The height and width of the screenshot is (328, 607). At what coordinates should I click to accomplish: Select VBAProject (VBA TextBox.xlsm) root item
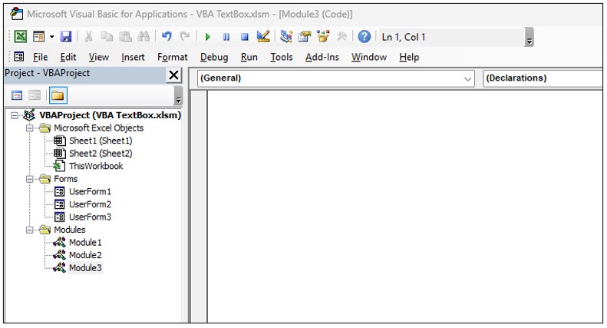110,115
